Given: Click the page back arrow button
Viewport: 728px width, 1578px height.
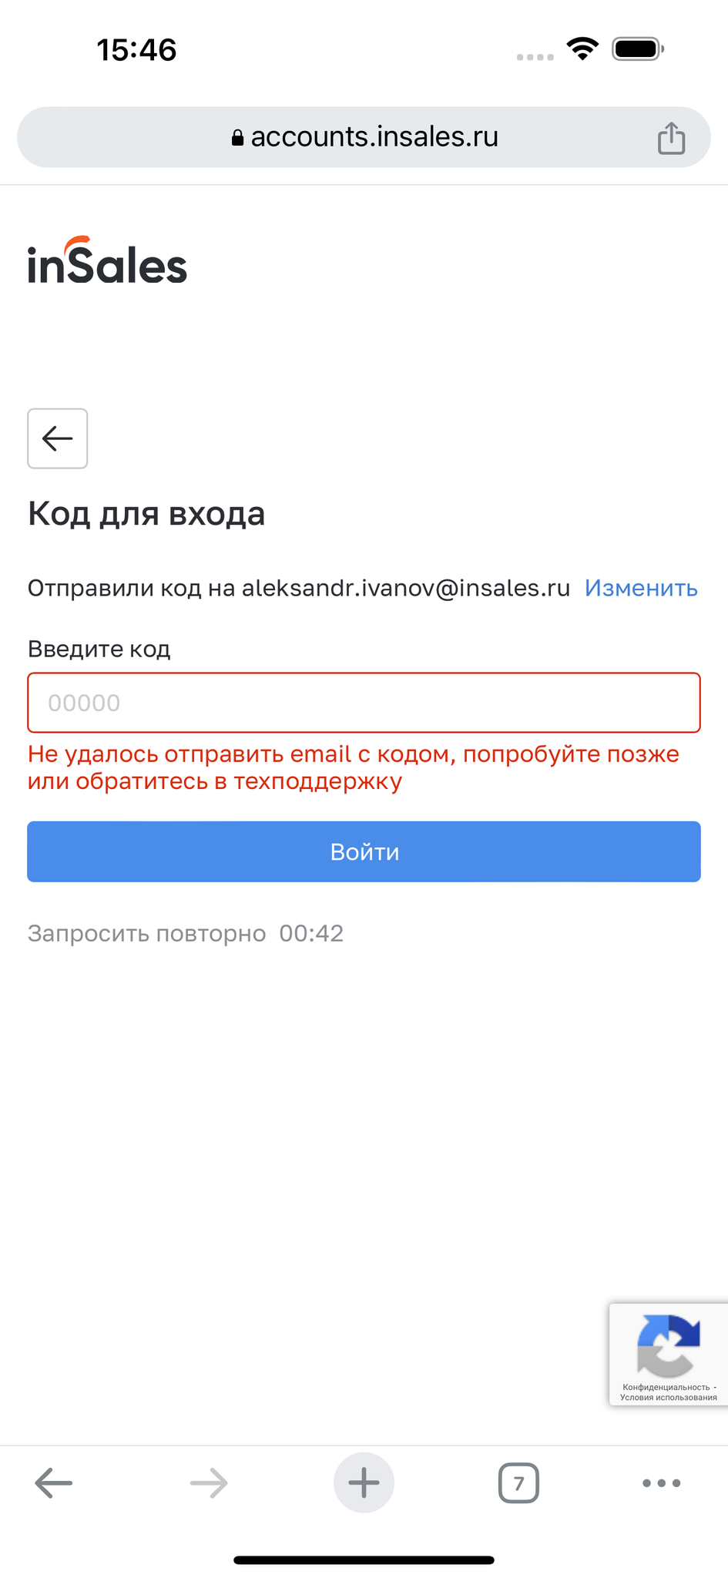Looking at the screenshot, I should tap(58, 438).
